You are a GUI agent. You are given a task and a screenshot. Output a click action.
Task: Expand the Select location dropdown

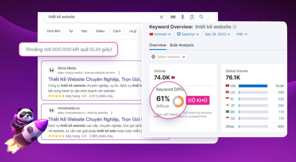pos(168,57)
